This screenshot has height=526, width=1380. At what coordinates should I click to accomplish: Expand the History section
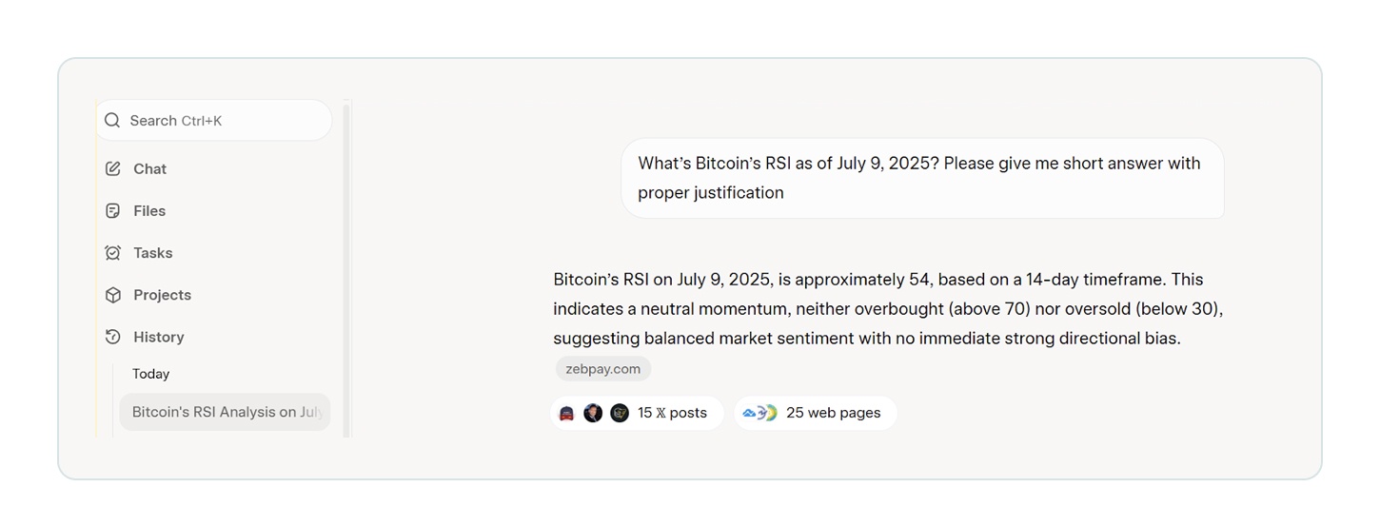159,337
